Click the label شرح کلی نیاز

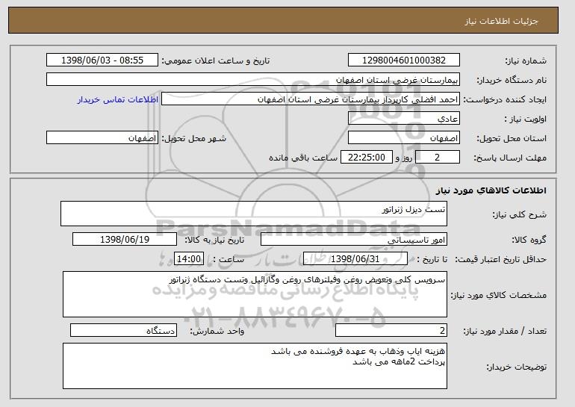519,214
